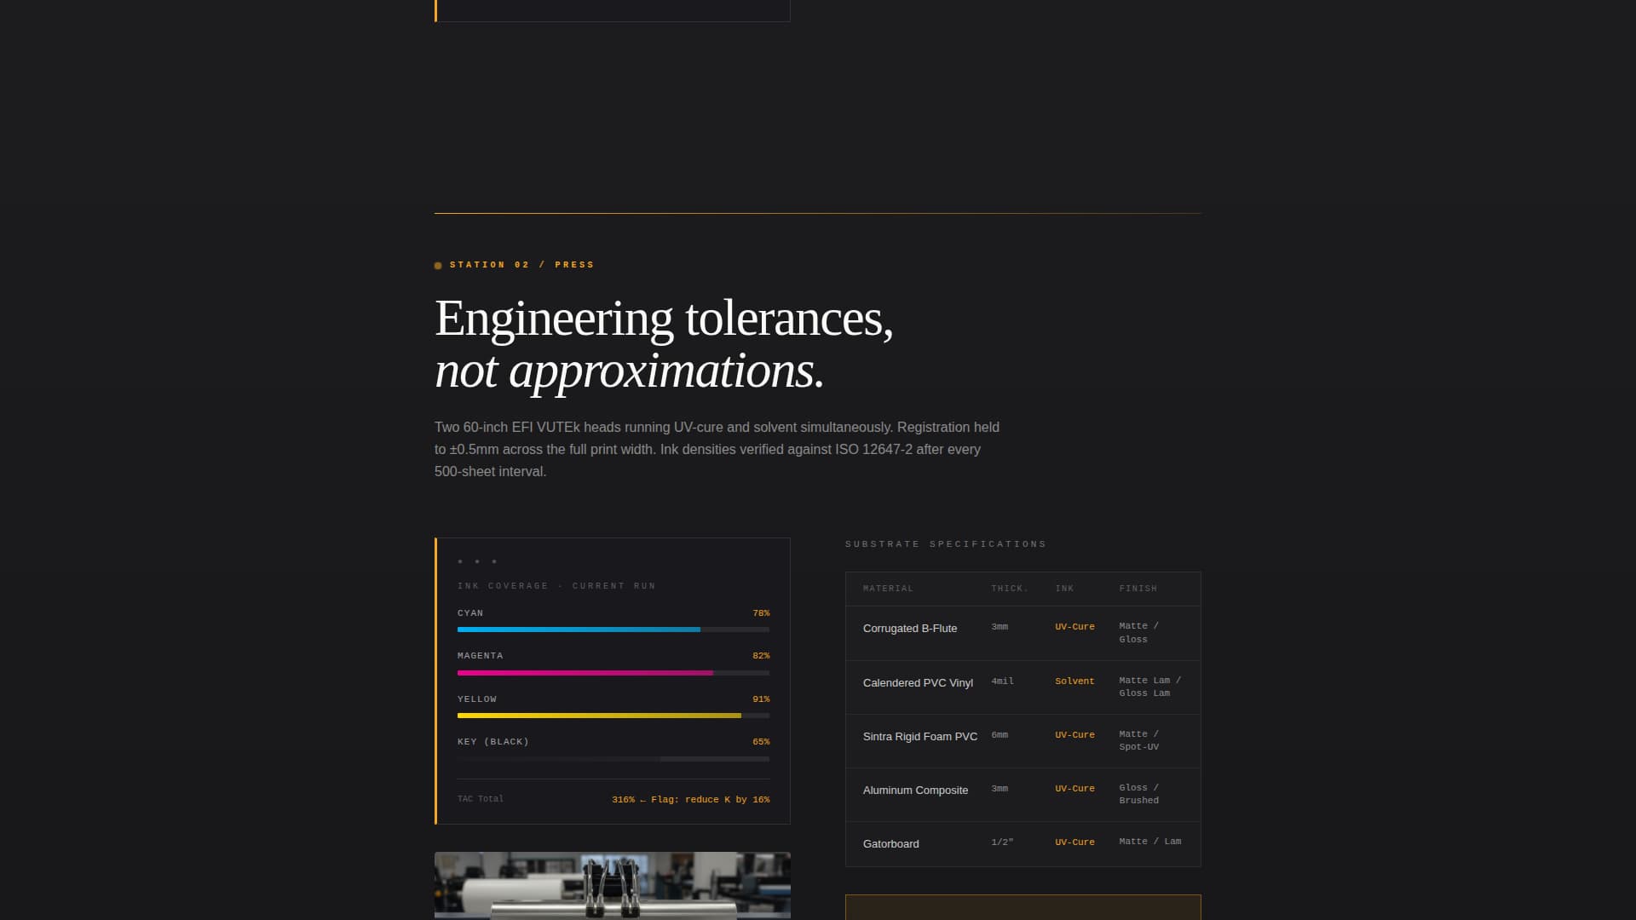Select the Gatorboard substrate row
The image size is (1636, 920).
pos(1022,843)
